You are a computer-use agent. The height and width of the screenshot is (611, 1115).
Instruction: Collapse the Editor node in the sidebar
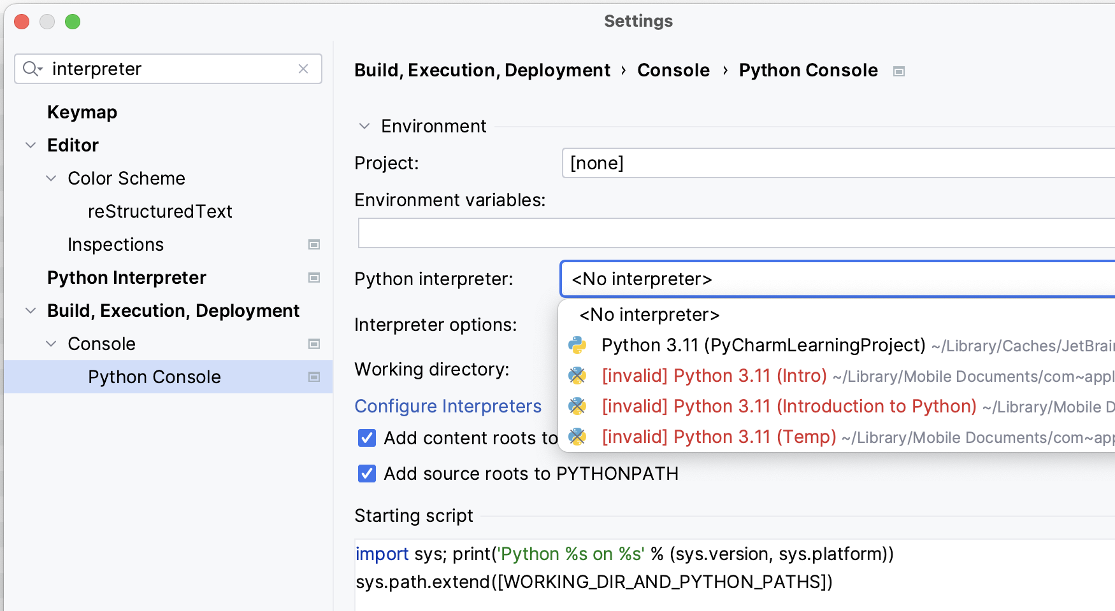tap(30, 145)
